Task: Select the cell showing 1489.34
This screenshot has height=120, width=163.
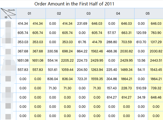Action: 126,70
